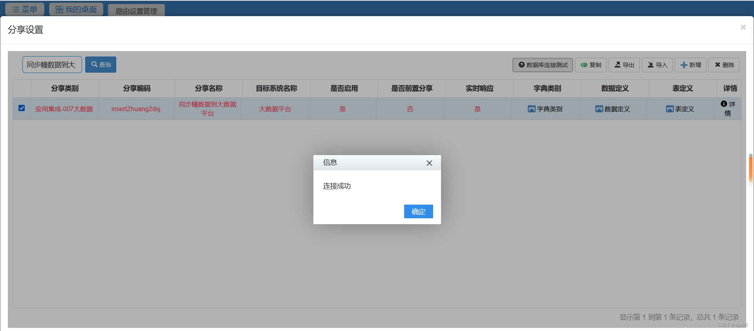Click the 字典类别 column header
The height and width of the screenshot is (331, 754).
point(547,88)
